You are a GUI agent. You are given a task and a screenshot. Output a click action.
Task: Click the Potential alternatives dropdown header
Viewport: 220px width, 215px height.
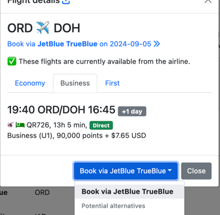point(113,206)
